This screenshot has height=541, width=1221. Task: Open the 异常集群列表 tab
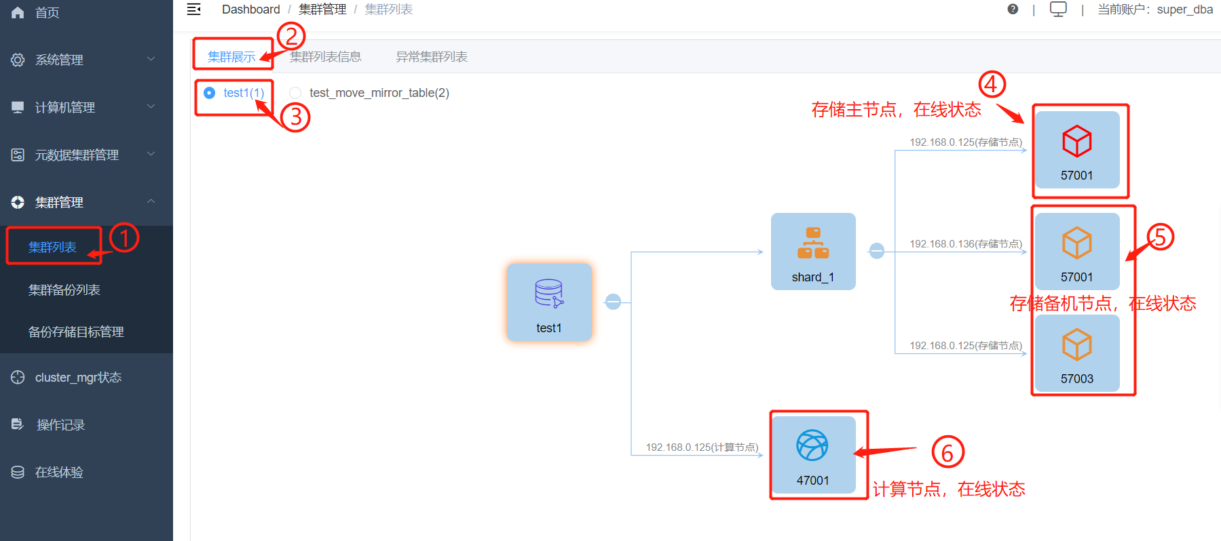pos(432,57)
